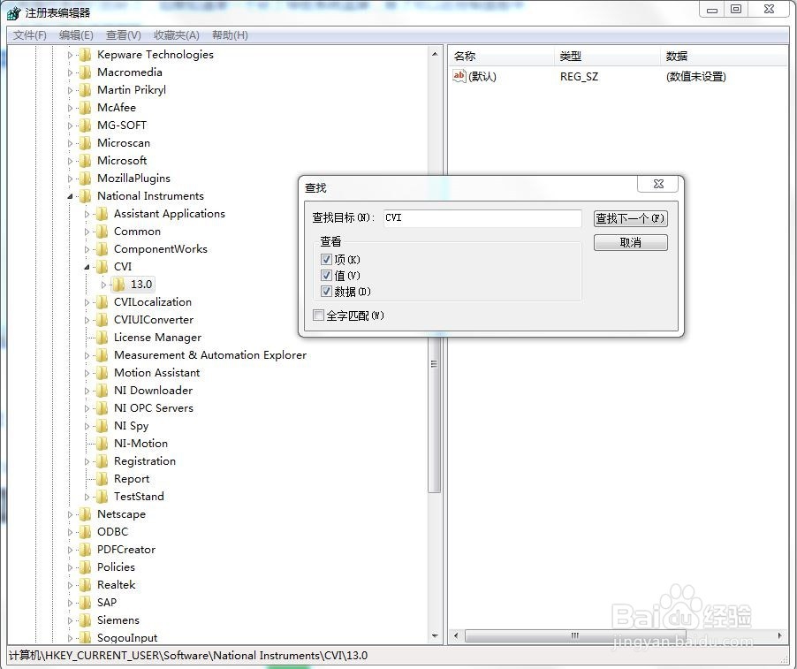Open the 编辑(E) menu
The width and height of the screenshot is (797, 669).
(x=76, y=35)
